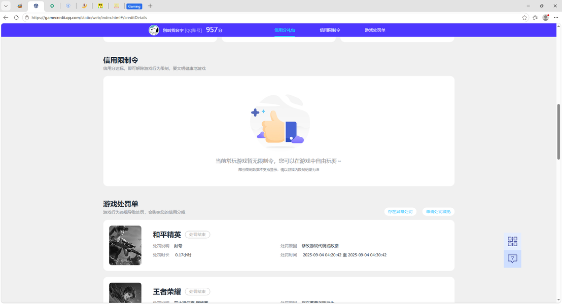Screen dimensions: 562x304
Task: Click the 封号 penalty description
Action: point(178,246)
